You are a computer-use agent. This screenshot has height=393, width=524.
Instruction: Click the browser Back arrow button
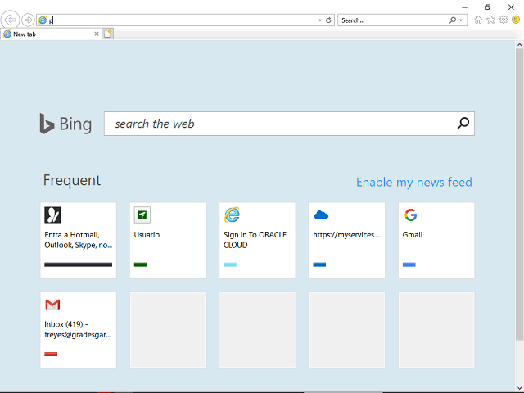pos(10,20)
